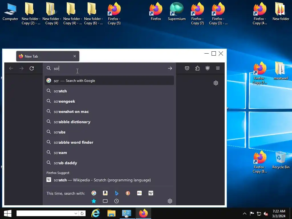Viewport: 292px width, 219px height.
Task: Go back with the left arrow
Action: click(11, 68)
